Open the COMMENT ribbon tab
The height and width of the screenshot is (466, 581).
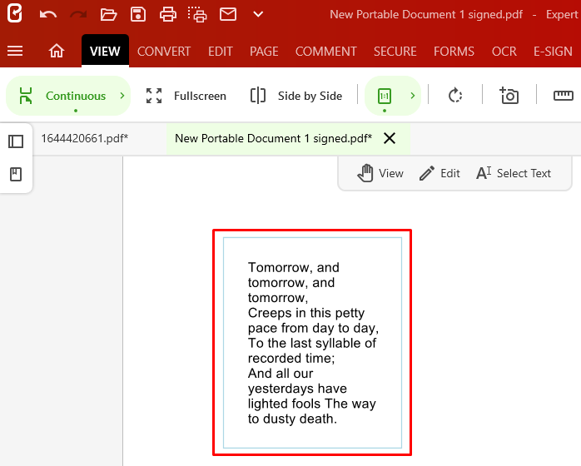326,51
